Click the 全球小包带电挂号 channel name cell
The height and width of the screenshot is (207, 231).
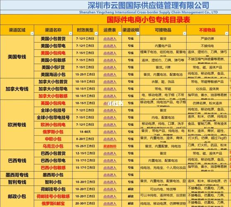point(53,118)
